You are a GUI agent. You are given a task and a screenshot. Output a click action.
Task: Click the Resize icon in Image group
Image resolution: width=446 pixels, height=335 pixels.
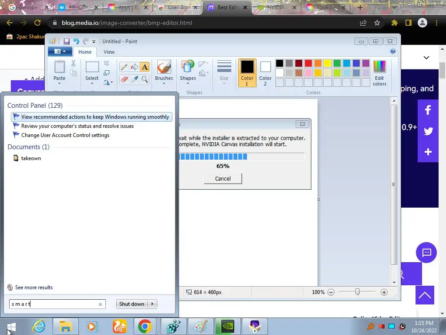coord(106,73)
